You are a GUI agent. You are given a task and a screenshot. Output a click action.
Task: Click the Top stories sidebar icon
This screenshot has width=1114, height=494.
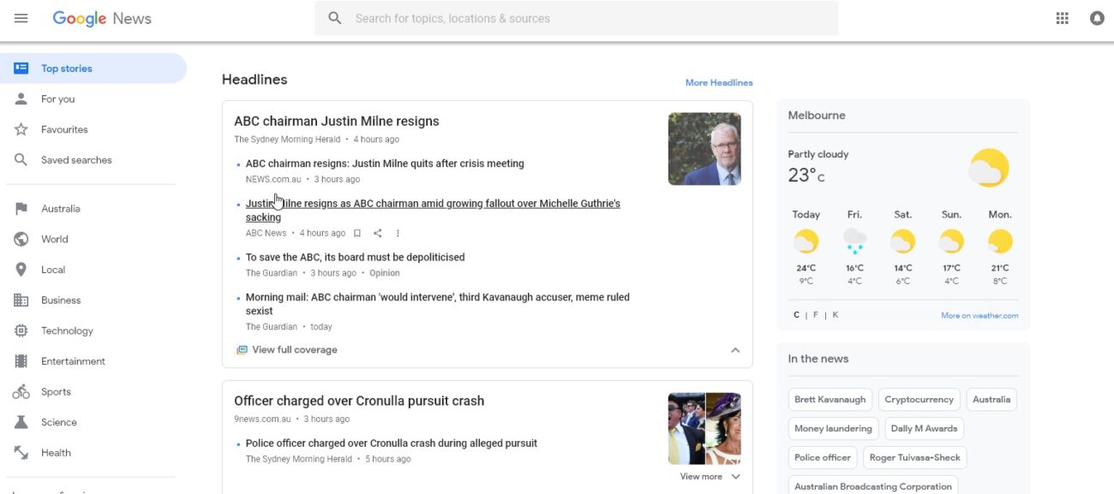(21, 68)
